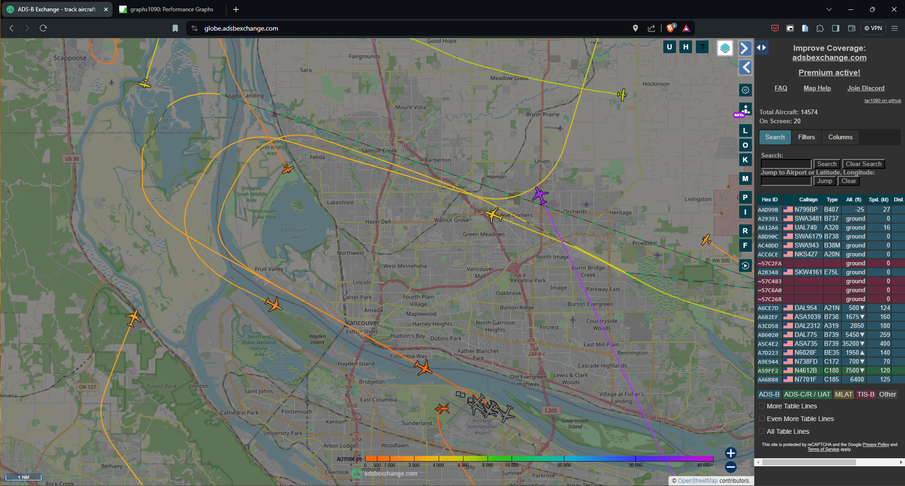The height and width of the screenshot is (486, 905).
Task: Select the H heatmap toggle icon
Action: (685, 47)
